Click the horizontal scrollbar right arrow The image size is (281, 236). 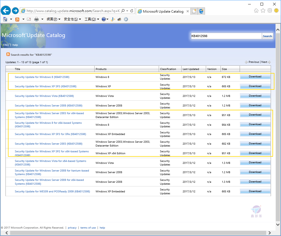tap(269, 233)
